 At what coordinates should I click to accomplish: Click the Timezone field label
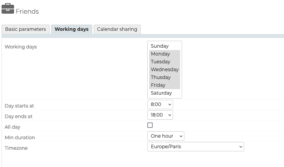(16, 148)
